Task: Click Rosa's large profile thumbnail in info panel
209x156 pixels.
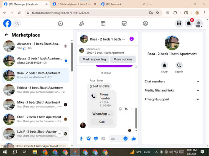Action: click(x=172, y=43)
